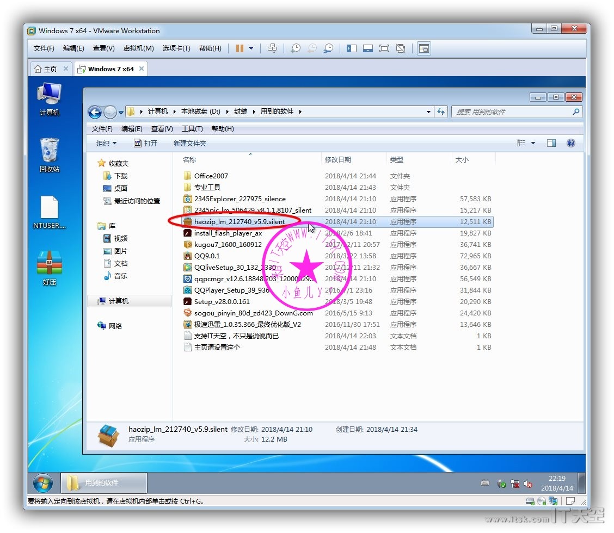This screenshot has width=614, height=533.
Task: Click the CD/DVD device status icon
Action: click(x=542, y=501)
